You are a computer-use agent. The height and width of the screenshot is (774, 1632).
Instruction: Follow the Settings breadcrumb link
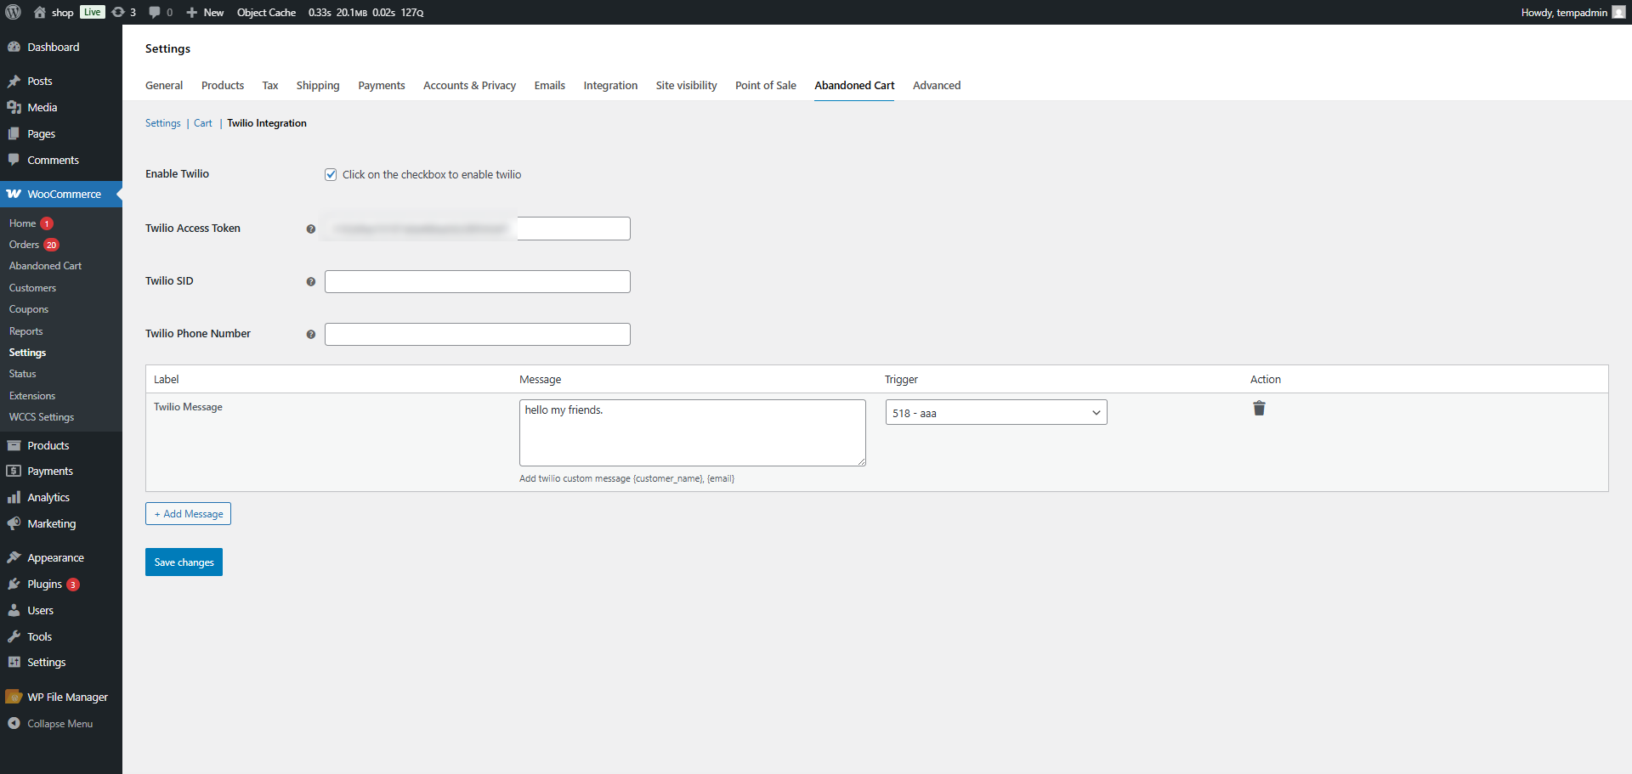(x=163, y=123)
